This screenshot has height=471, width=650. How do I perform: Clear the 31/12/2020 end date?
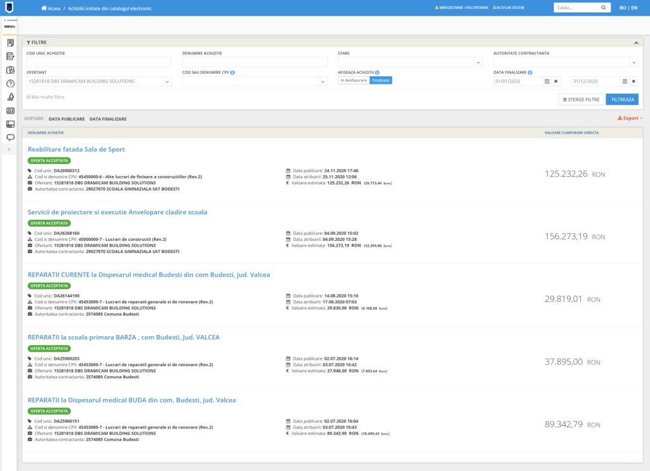pos(633,81)
